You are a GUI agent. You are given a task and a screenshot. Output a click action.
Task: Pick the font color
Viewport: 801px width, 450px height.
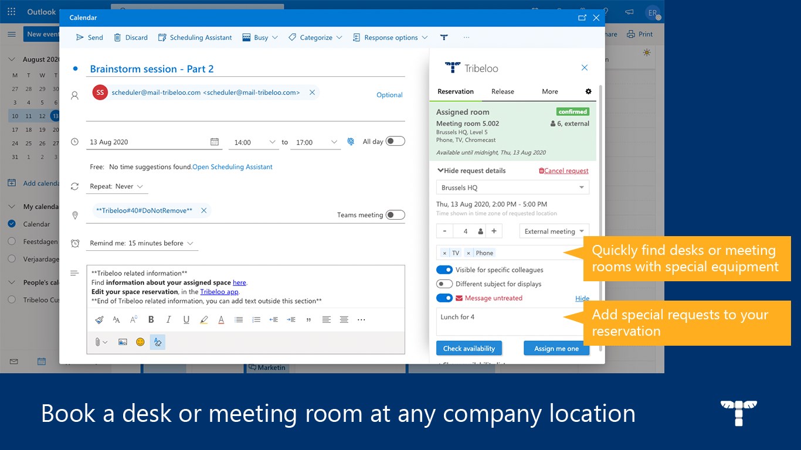click(221, 320)
